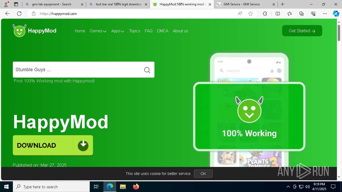Go to the Home nav link

click(x=80, y=31)
